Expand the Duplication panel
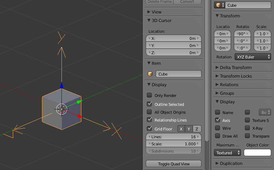Viewport: 274px width, 170px height. tap(231, 164)
